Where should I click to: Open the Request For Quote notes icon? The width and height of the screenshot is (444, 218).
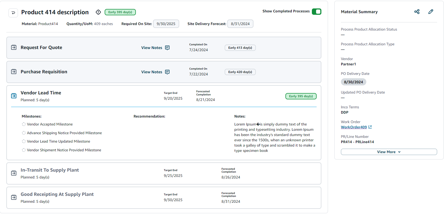167,48
